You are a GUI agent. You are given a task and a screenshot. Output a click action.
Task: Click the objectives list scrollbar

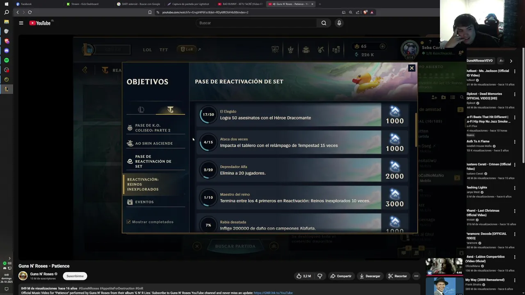(416, 130)
